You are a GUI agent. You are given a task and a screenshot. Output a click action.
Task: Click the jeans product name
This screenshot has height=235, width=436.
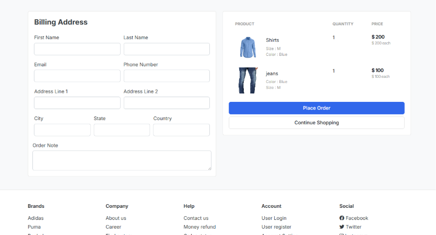coord(272,74)
